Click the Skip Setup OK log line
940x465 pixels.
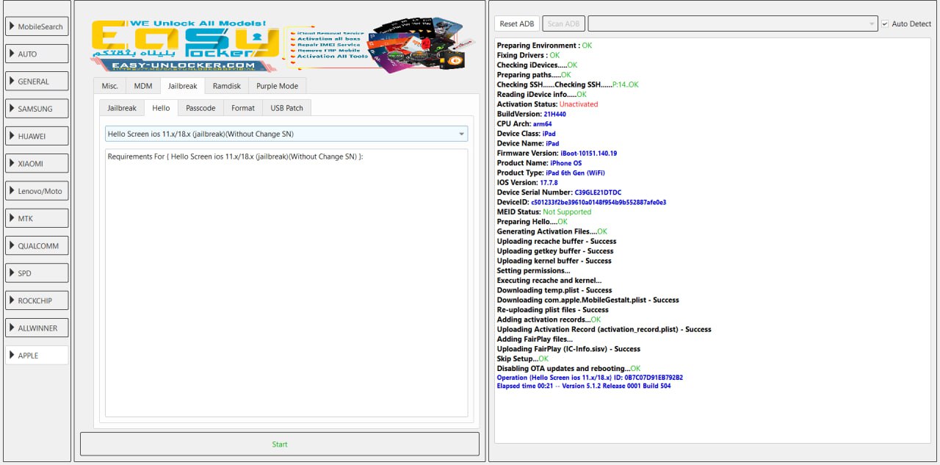523,358
